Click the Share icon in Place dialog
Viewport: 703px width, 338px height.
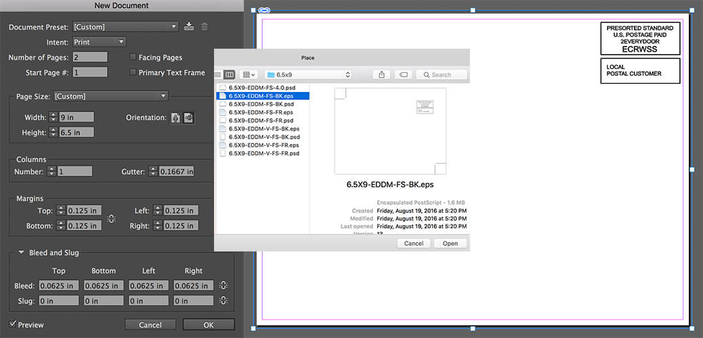click(382, 74)
